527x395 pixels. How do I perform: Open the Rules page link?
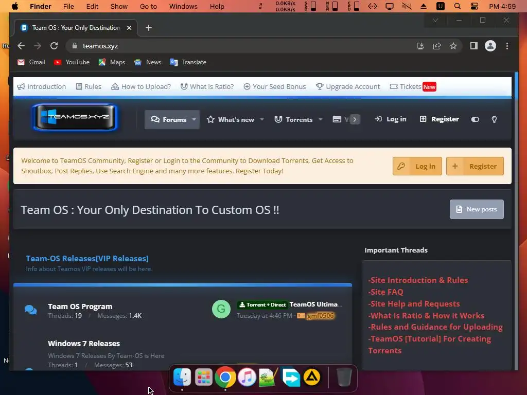click(89, 86)
